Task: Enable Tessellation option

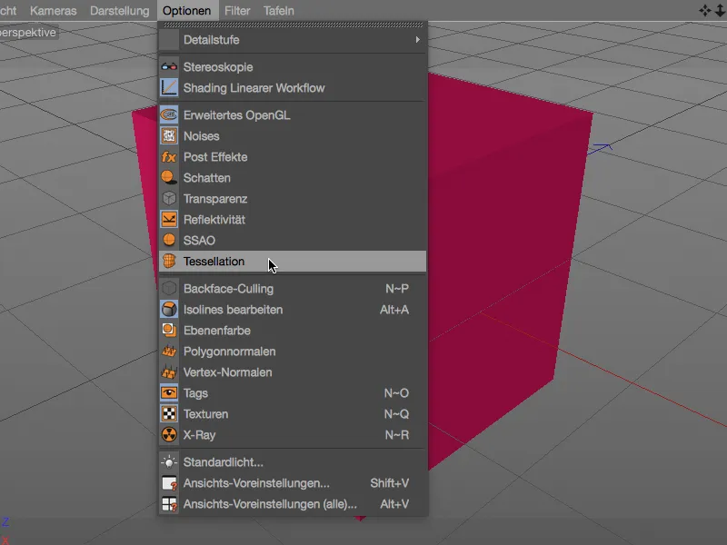Action: 292,261
